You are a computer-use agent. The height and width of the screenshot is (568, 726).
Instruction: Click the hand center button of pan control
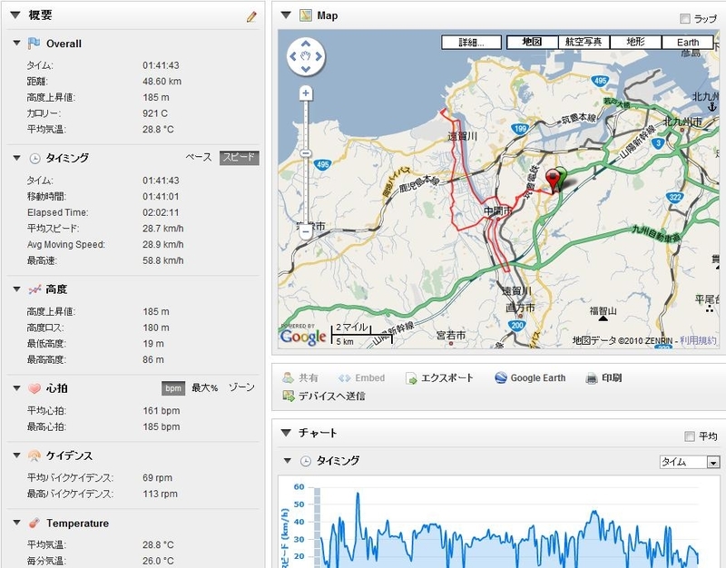306,56
